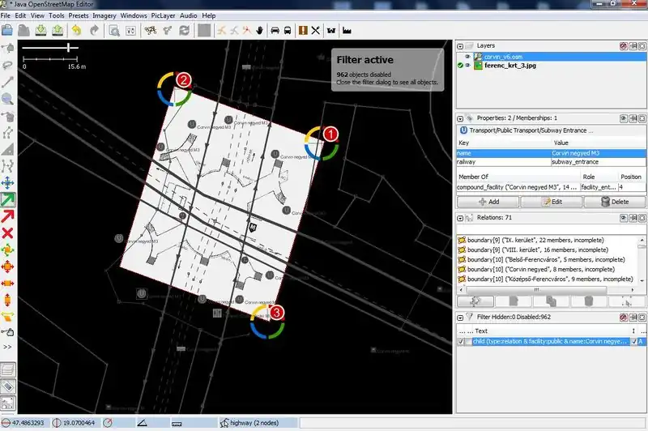
Task: Collapse the Layers panel
Action: (x=461, y=45)
